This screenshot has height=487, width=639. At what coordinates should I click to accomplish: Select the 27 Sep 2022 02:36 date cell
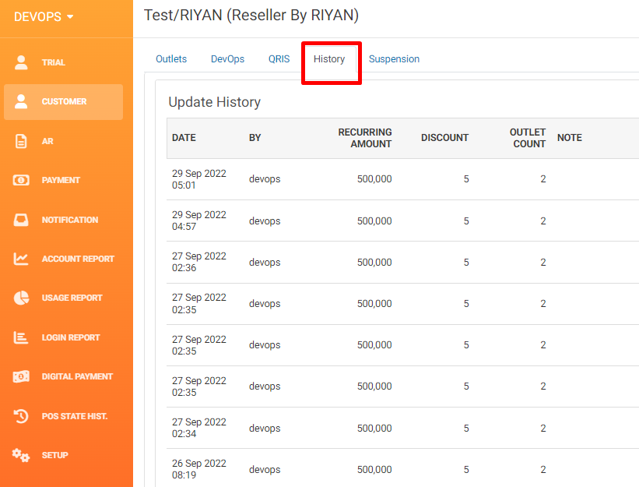point(199,262)
